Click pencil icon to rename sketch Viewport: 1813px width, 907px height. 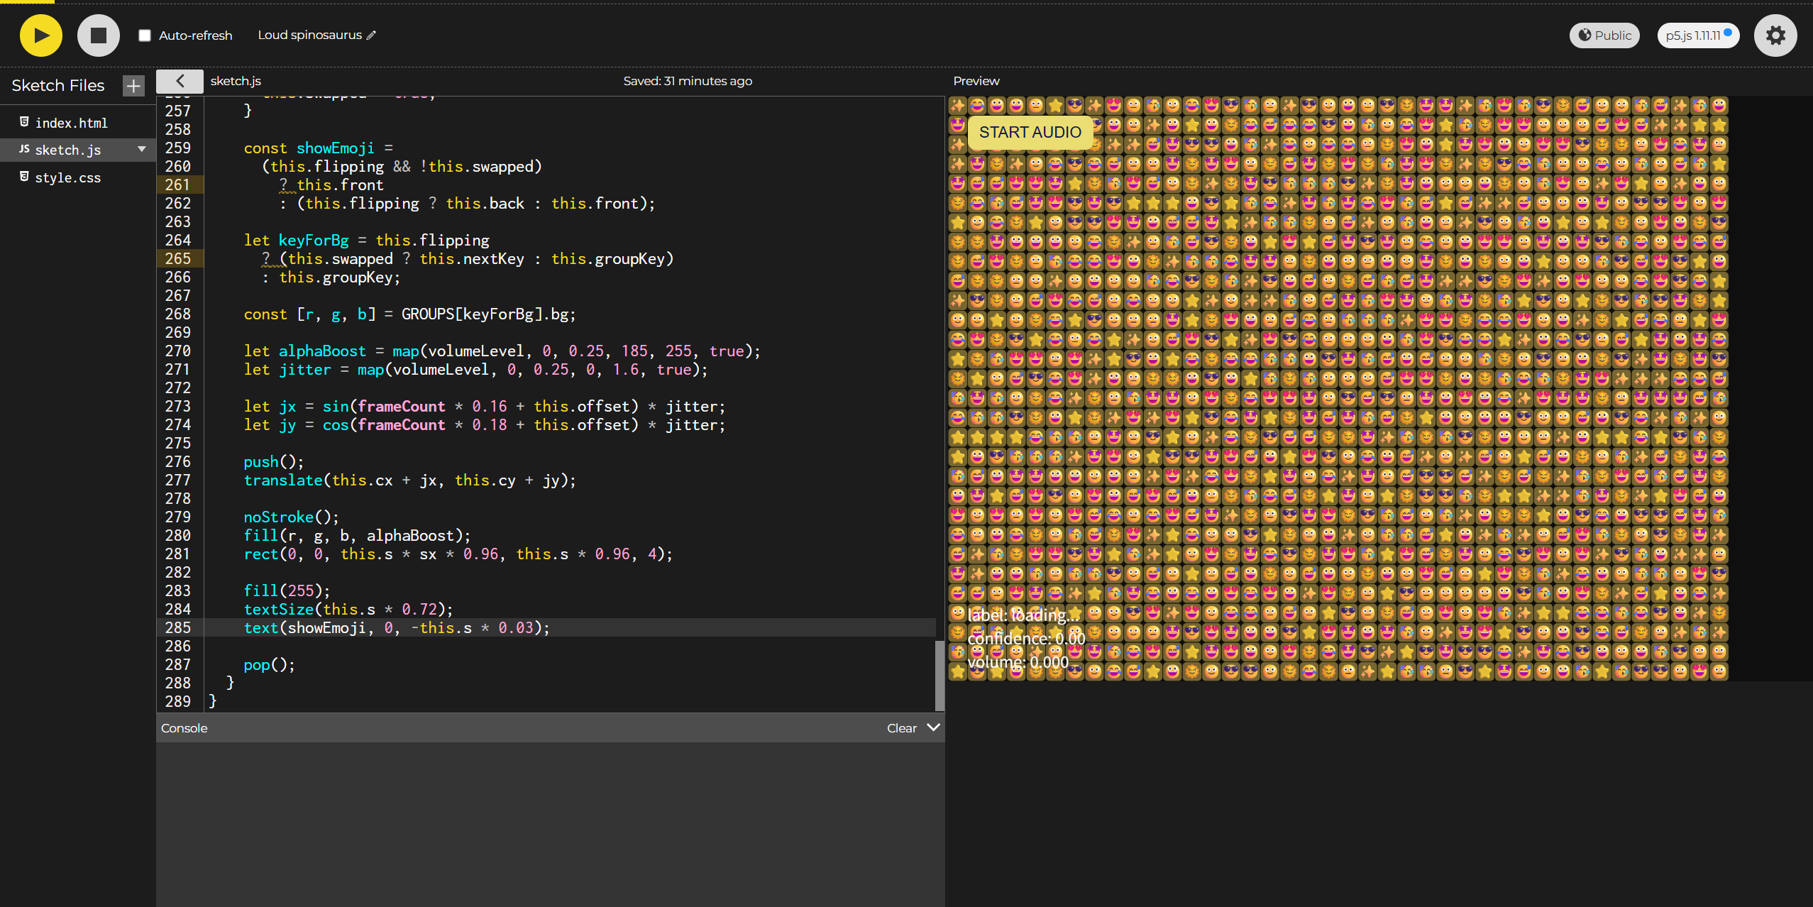pyautogui.click(x=371, y=35)
